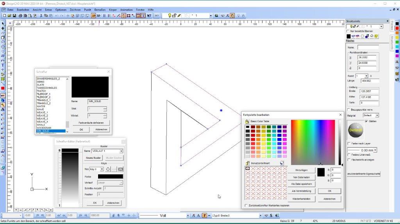Enable Farbe nach Layer checkbox
This screenshot has height=224, width=400.
(349, 143)
